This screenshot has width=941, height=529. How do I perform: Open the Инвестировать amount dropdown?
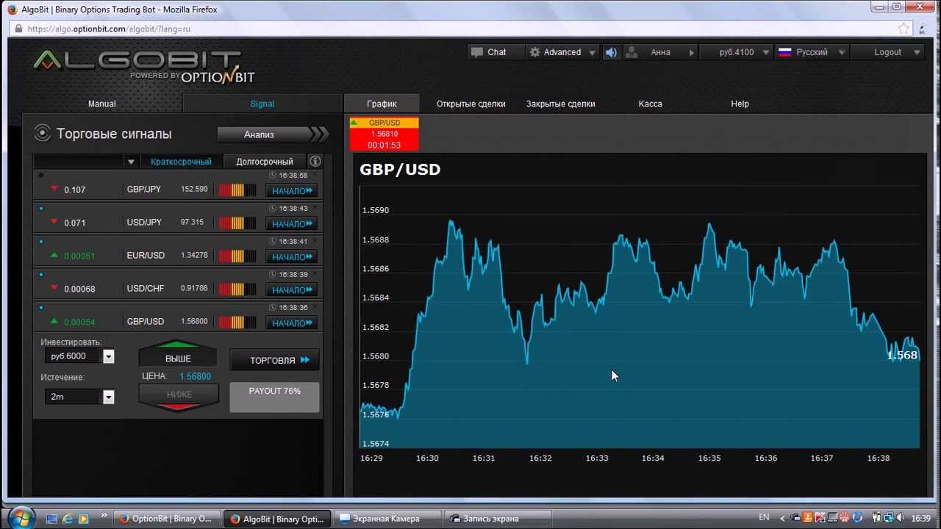coord(109,356)
